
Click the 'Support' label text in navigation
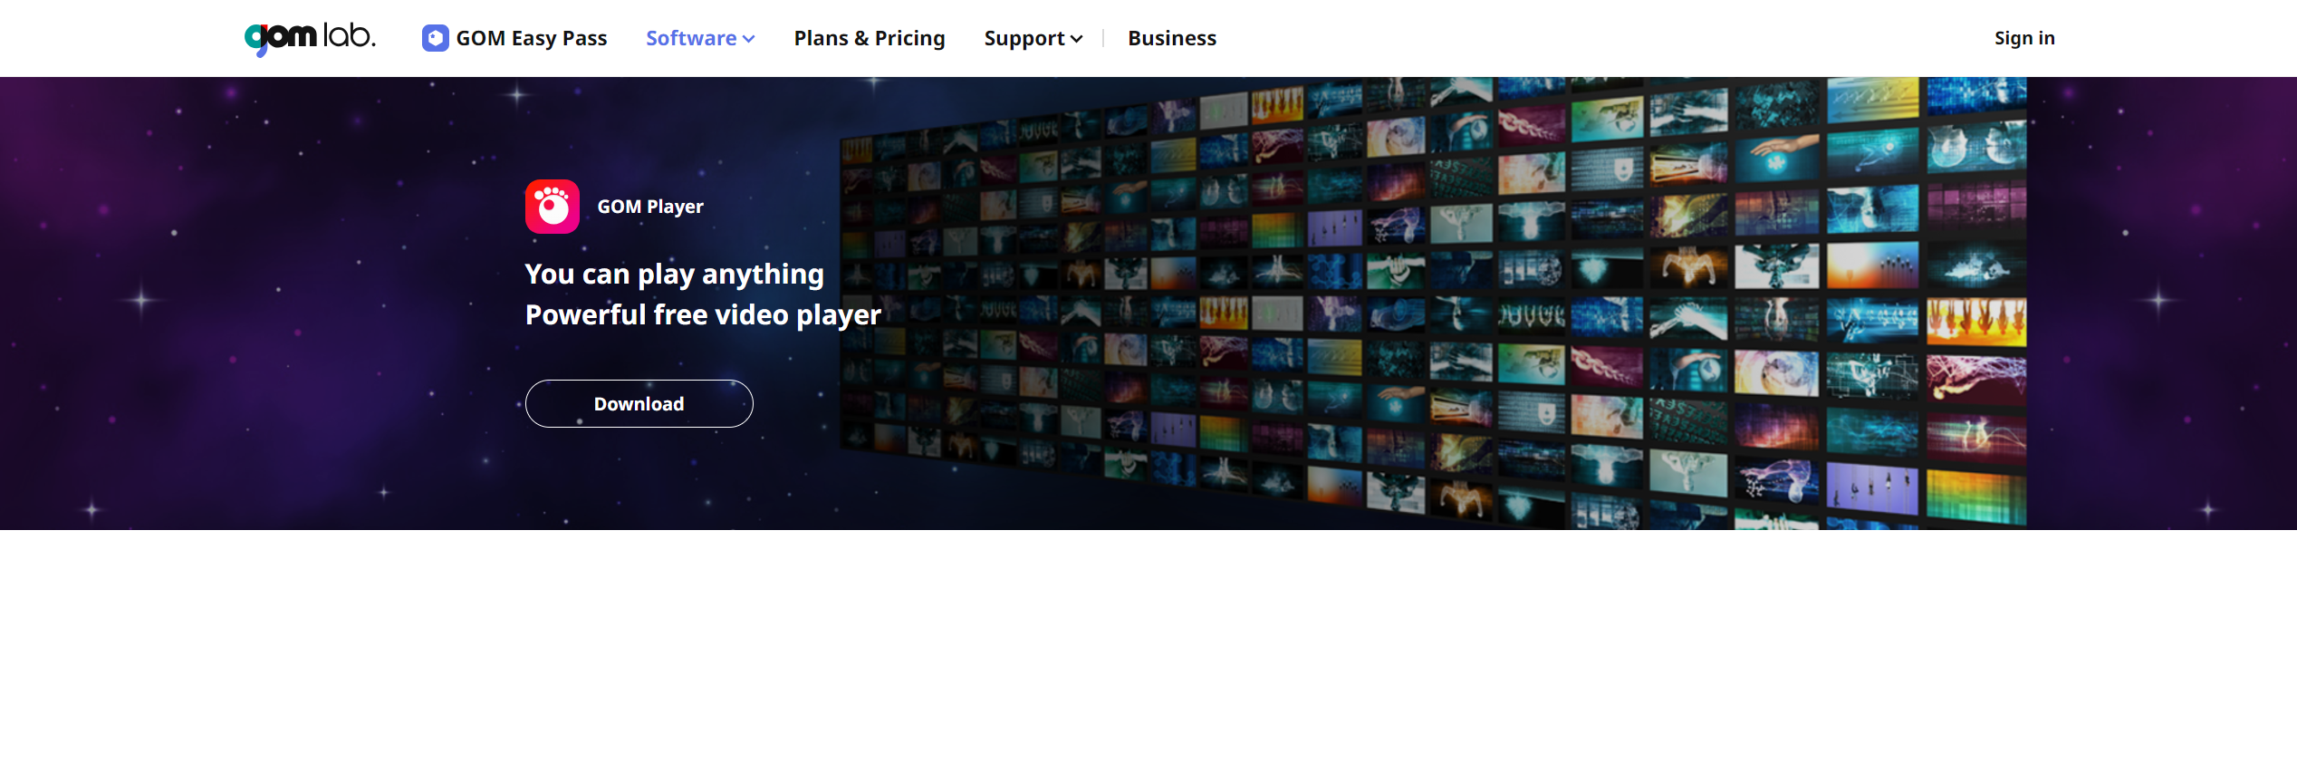[x=1024, y=38]
